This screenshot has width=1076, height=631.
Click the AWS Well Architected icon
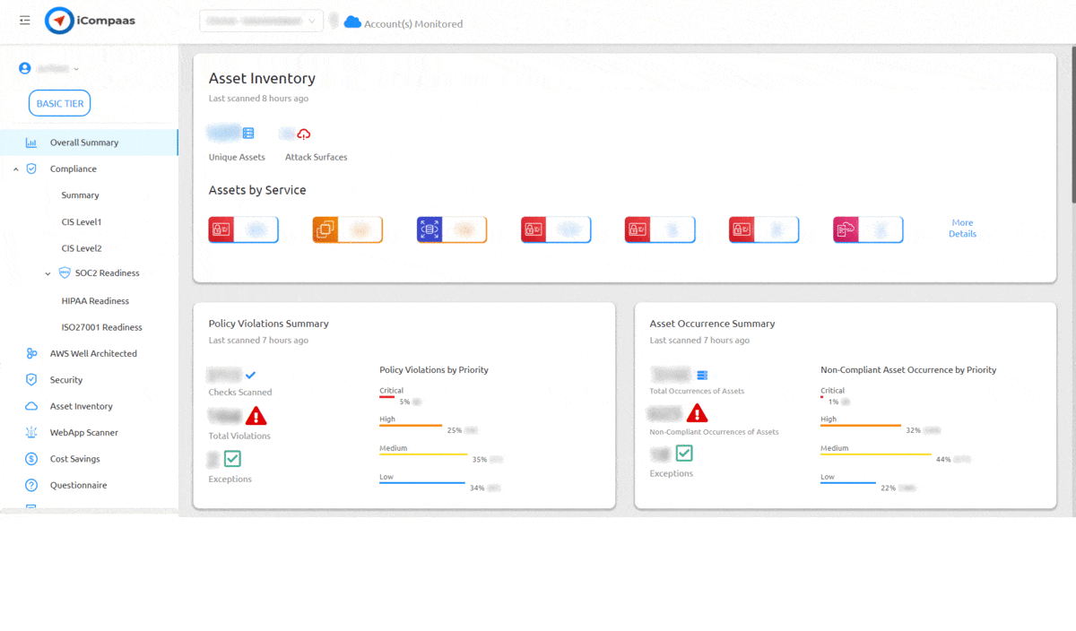tap(30, 353)
